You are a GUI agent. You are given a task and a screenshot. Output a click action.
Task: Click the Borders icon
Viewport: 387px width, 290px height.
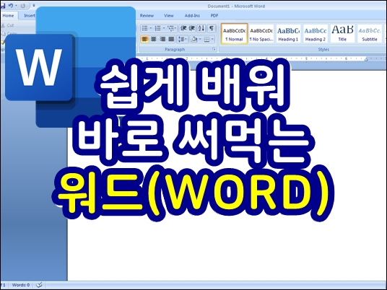[x=206, y=39]
